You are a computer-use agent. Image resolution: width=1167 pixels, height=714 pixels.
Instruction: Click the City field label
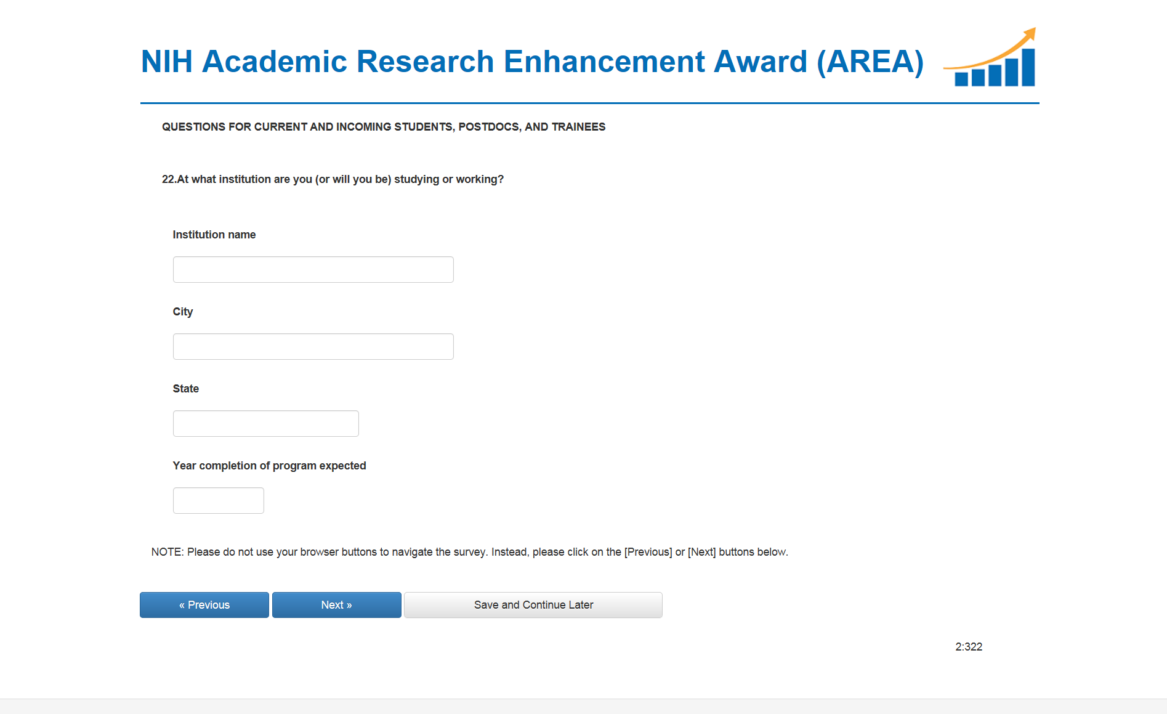coord(182,312)
